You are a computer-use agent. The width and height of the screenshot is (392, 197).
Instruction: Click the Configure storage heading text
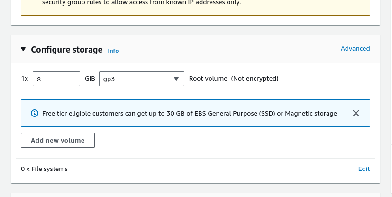(x=66, y=50)
